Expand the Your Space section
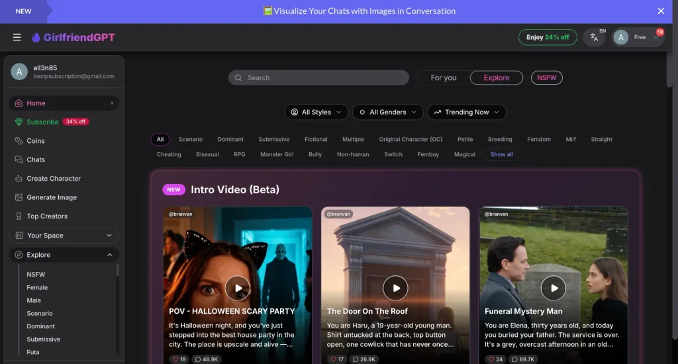Screen dimensions: 678x364 [x=64, y=235]
